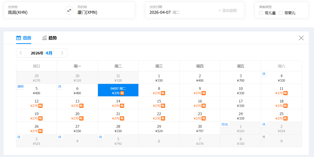Select April 17 priced ¥330
The width and height of the screenshot is (314, 157).
(x=241, y=103)
